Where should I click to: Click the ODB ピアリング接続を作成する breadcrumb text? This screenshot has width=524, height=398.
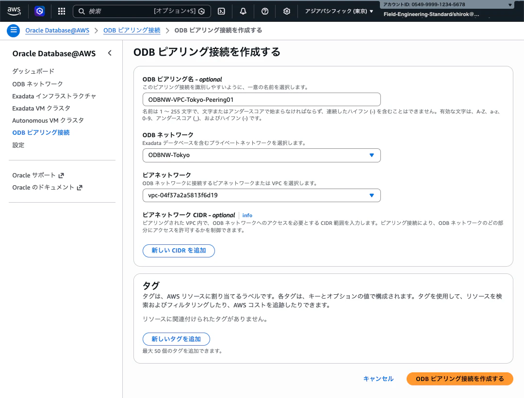218,31
